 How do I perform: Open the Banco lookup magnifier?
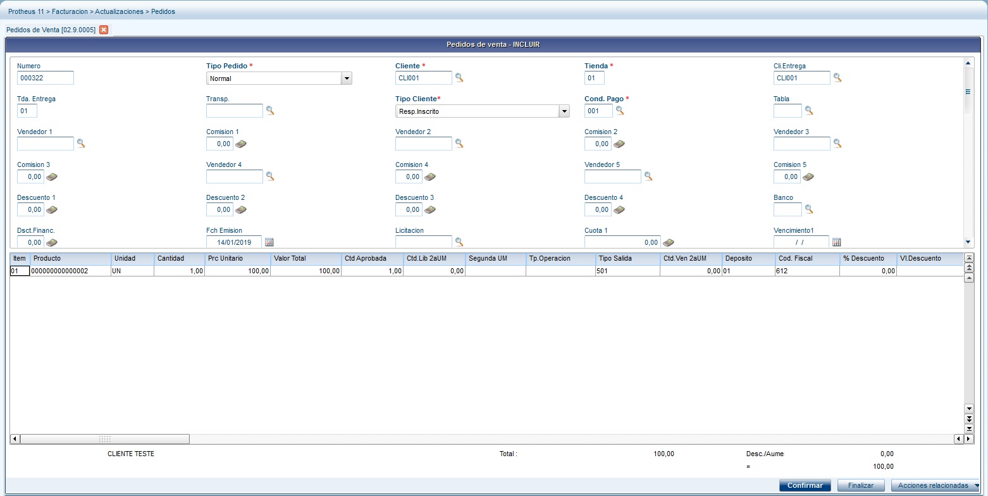point(808,209)
